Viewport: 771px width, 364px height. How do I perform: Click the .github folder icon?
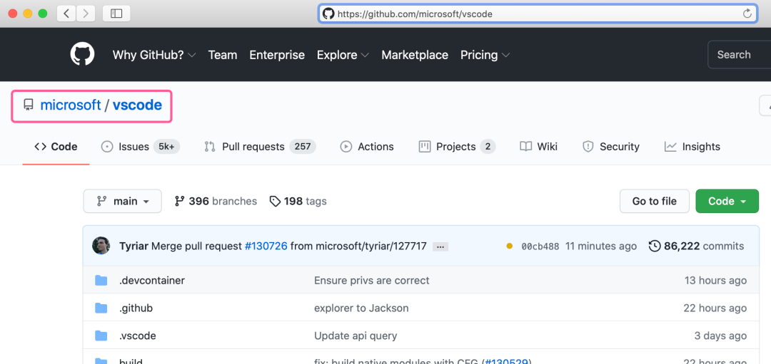[x=101, y=308]
